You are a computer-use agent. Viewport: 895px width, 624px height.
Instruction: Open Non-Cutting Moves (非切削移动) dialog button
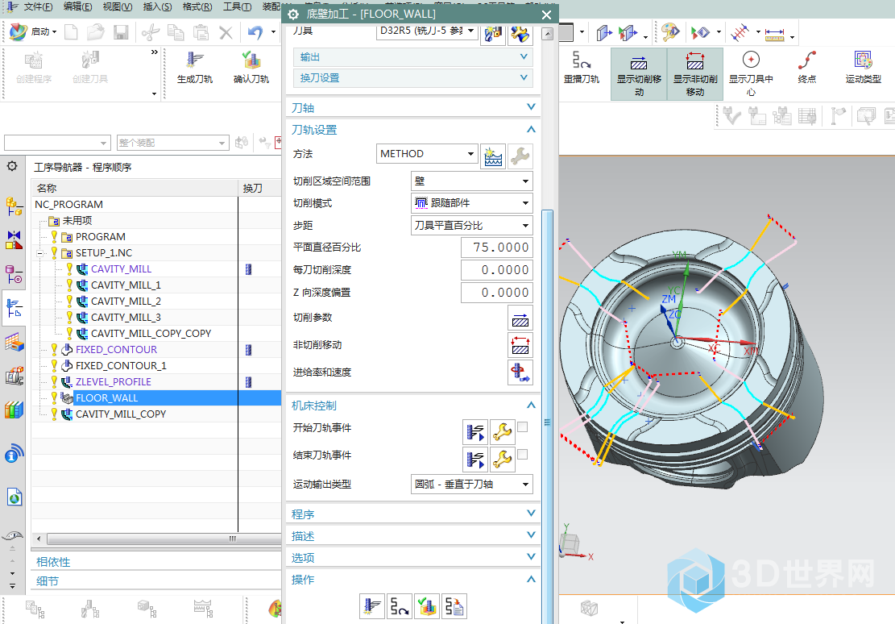520,345
